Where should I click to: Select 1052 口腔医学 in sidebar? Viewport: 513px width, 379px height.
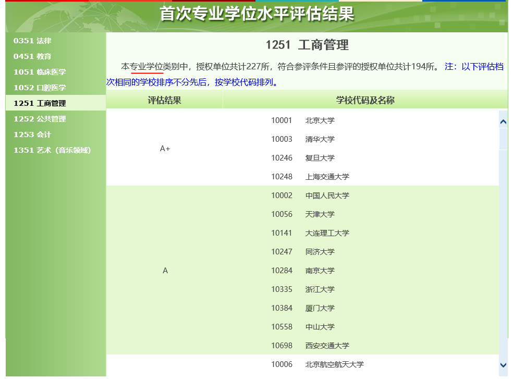tap(56, 88)
